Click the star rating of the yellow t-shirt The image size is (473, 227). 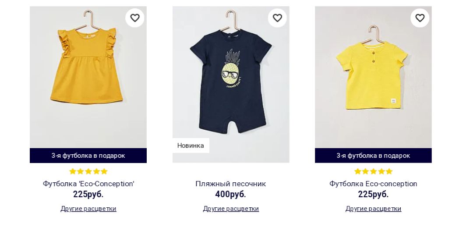(373, 171)
